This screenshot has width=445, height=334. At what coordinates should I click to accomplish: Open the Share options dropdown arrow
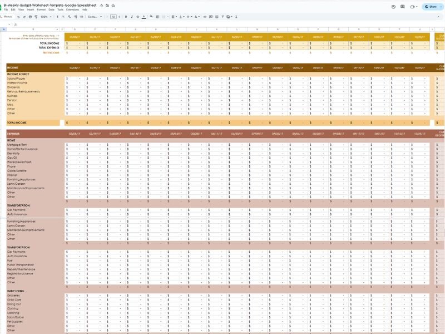tap(441, 7)
